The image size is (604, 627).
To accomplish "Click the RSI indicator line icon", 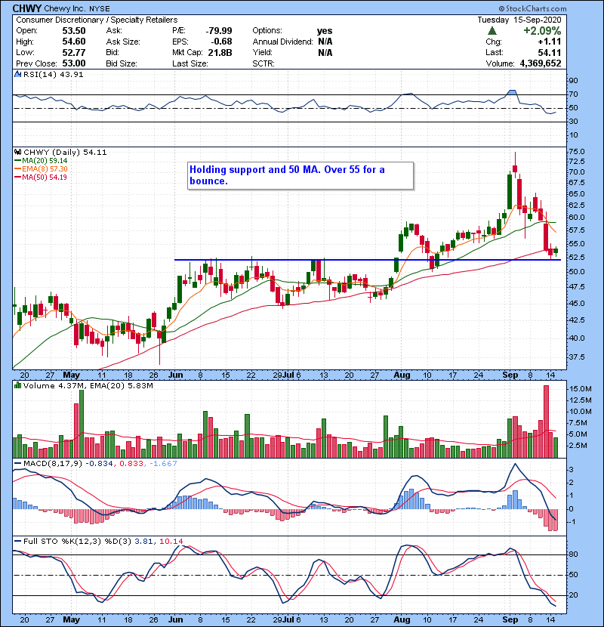I will (x=18, y=74).
